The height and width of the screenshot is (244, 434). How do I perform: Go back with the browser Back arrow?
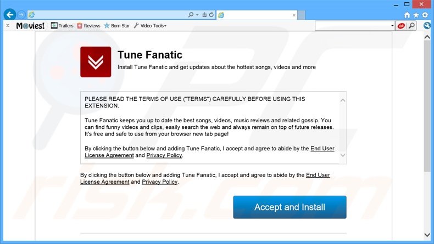10,14
